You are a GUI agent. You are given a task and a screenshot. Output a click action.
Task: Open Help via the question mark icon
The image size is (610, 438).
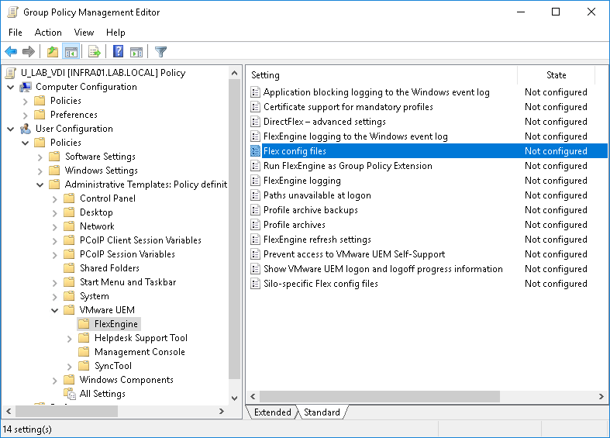click(119, 52)
